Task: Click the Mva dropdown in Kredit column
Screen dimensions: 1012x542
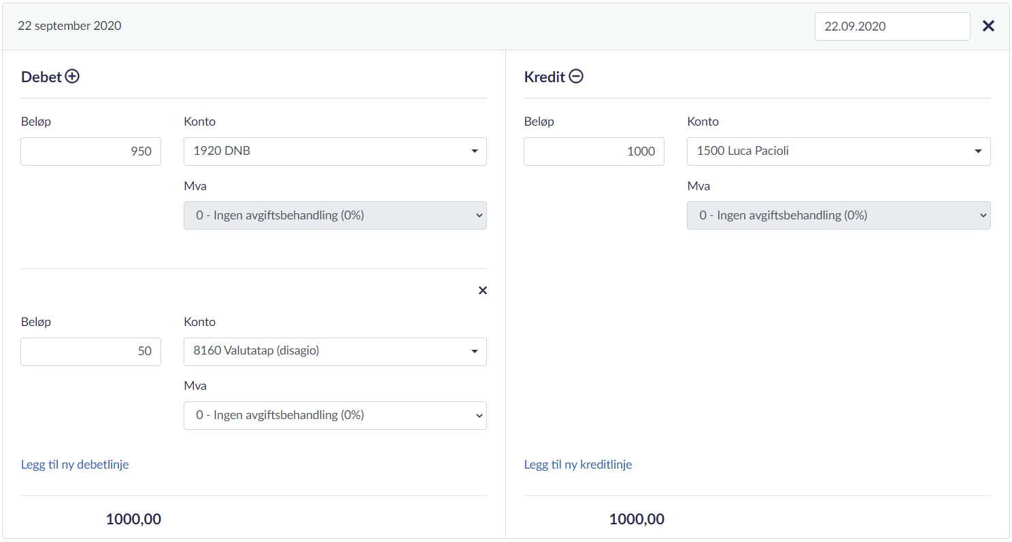Action: (838, 215)
